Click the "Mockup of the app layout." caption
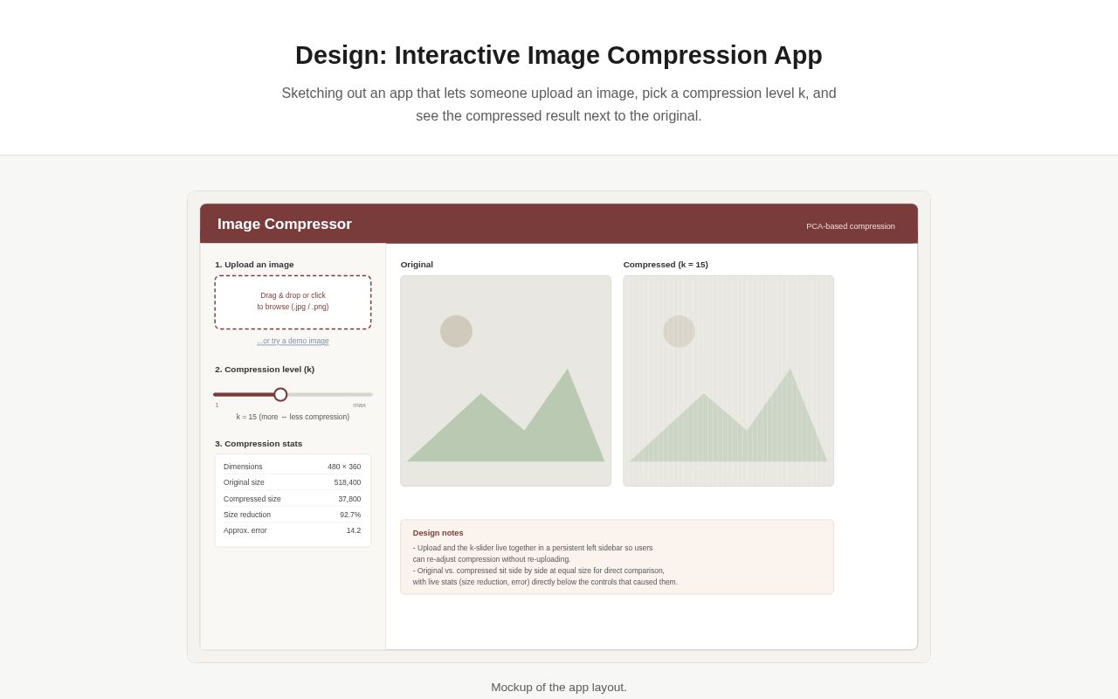Image resolution: width=1118 pixels, height=699 pixels. tap(559, 688)
